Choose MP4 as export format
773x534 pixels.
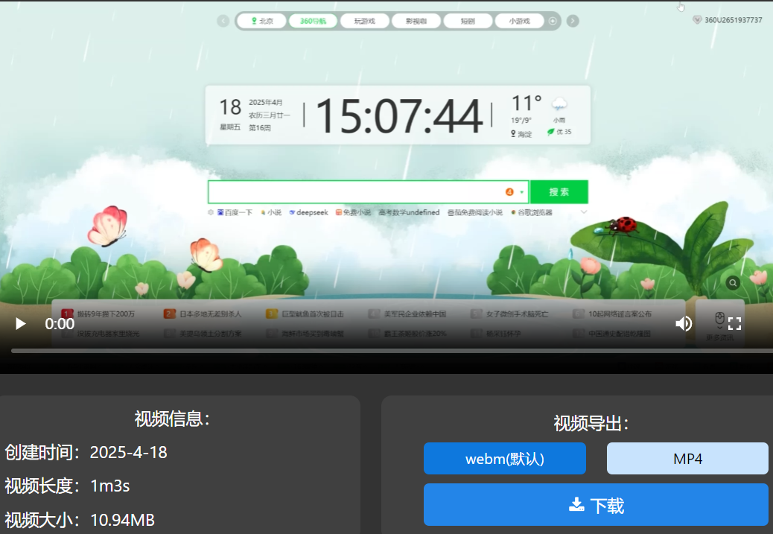(x=687, y=459)
